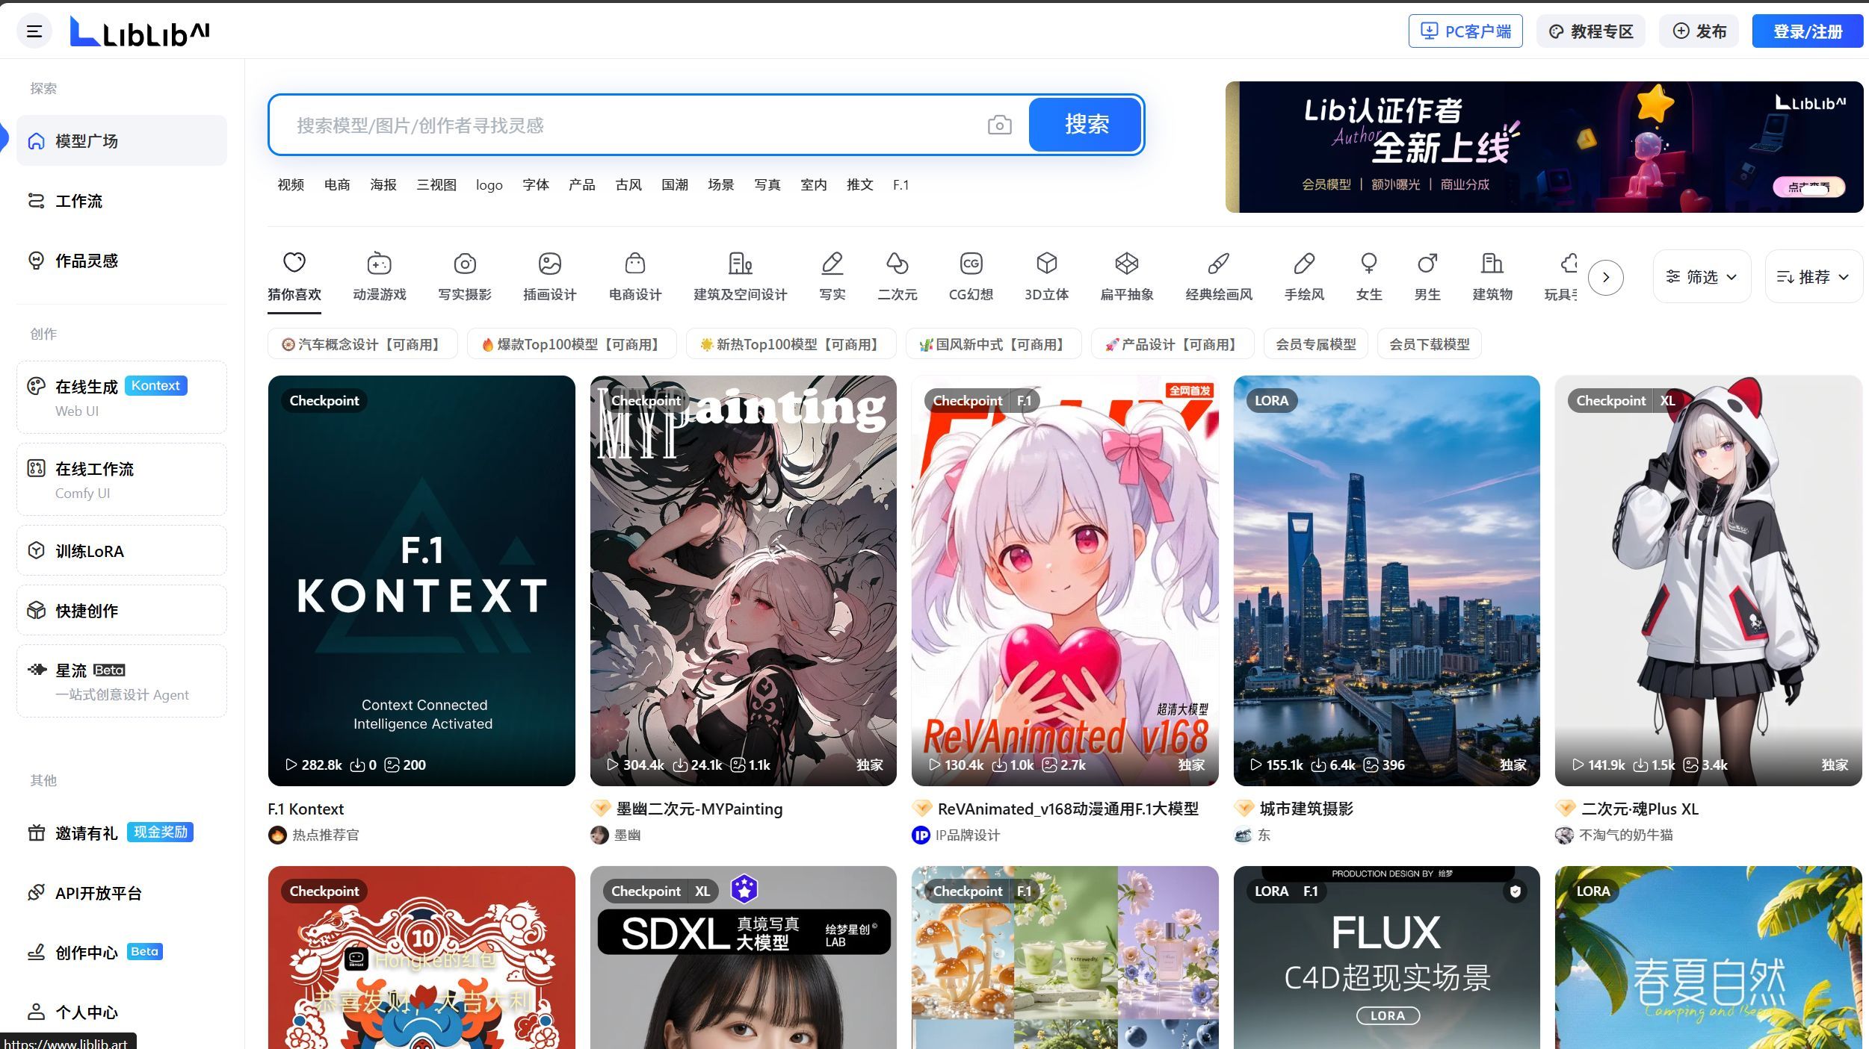
Task: Select the 爆款Top100模型 filter tag
Action: [572, 344]
